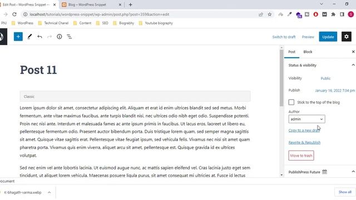The image size is (356, 200).
Task: Check Stick to the top of the blog
Action: tap(291, 102)
